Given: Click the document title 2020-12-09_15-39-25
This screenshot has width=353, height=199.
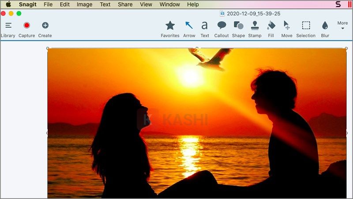Looking at the screenshot, I should click(253, 14).
